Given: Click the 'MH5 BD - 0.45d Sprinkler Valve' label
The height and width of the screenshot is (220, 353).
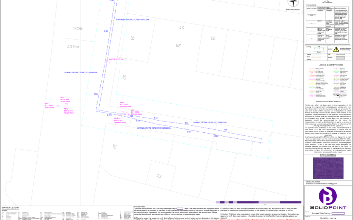Looking at the screenshot, I should [x=126, y=105].
